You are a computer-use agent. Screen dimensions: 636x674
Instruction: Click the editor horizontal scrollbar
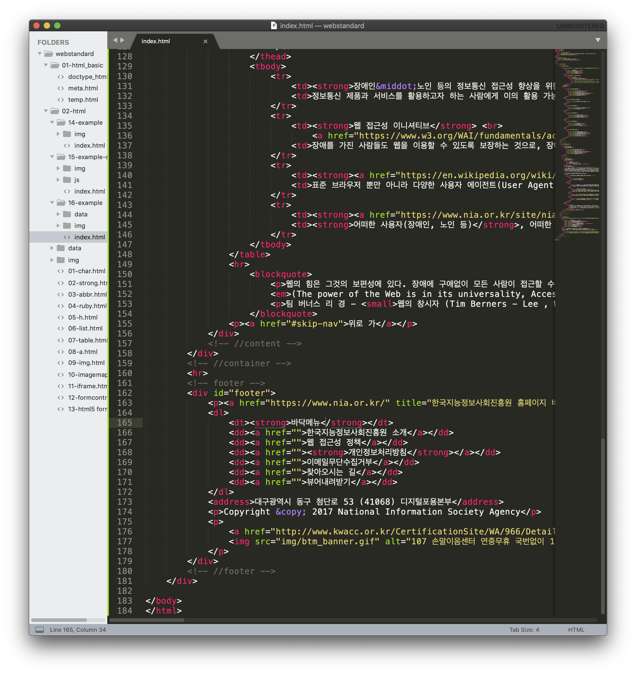[146, 620]
